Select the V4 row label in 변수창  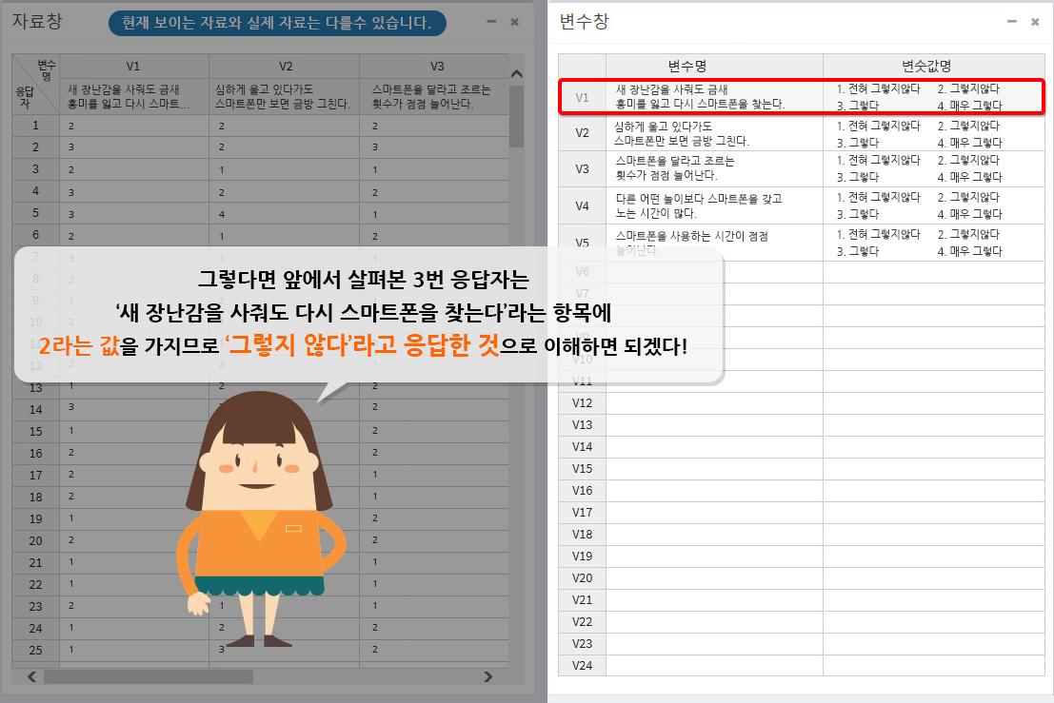[x=582, y=205]
